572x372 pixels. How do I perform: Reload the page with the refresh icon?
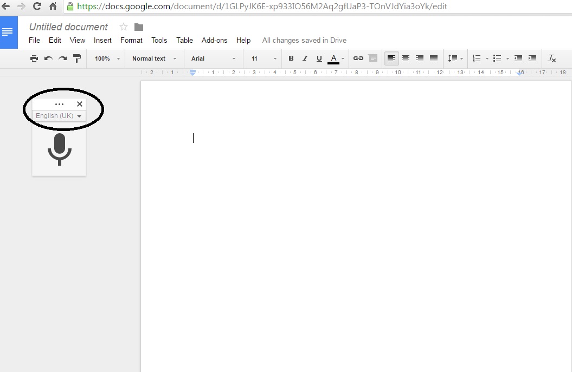click(37, 6)
